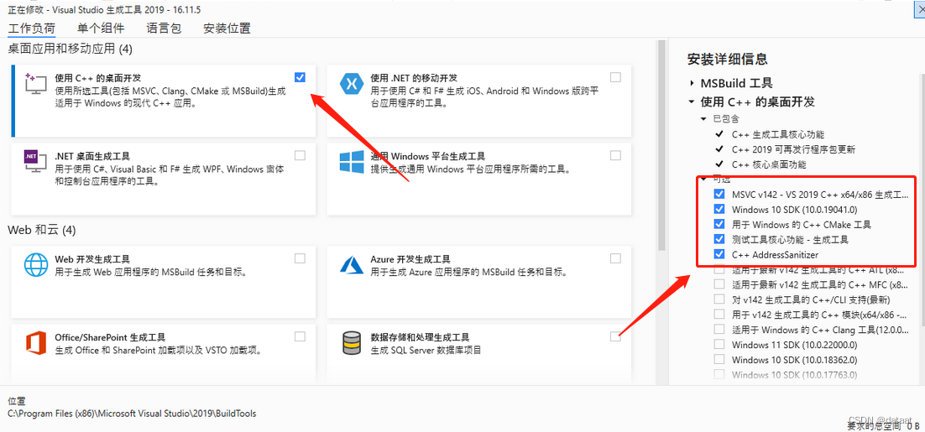Enable the 通用 Windows 平台生成工具 checkbox
The image size is (925, 432).
pos(615,155)
